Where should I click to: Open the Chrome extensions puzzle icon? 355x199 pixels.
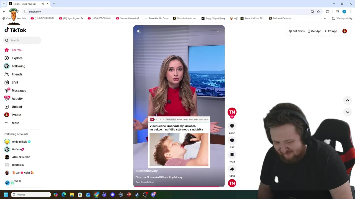click(x=328, y=12)
